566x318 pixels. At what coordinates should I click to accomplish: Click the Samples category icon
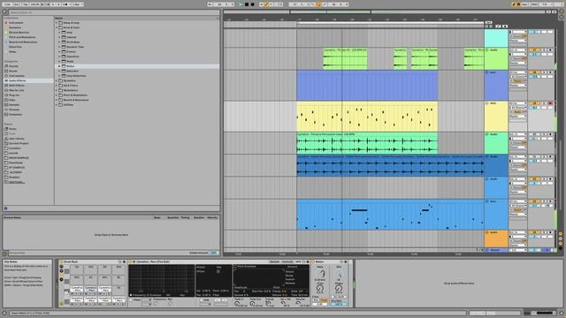(6, 104)
